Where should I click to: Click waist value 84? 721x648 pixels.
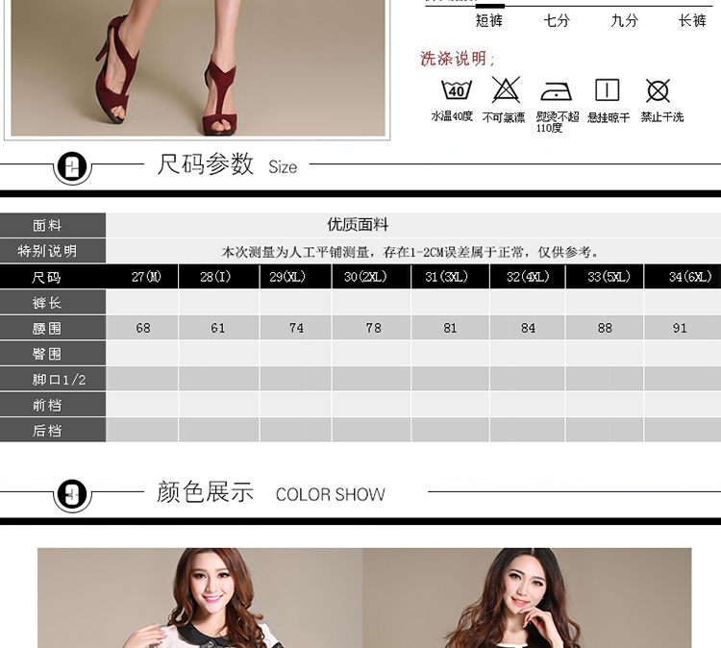pos(528,328)
